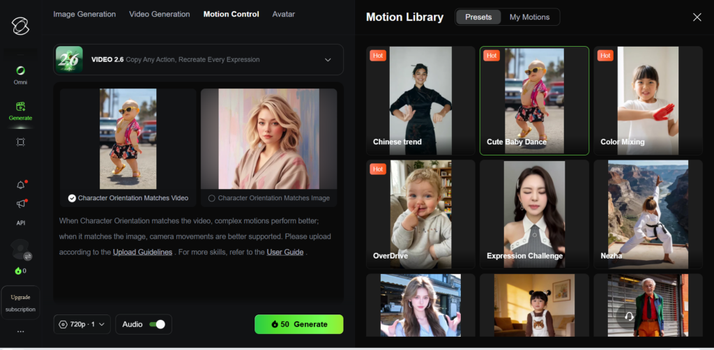Select the Color Mixing motion preset
This screenshot has width=714, height=350.
[648, 100]
